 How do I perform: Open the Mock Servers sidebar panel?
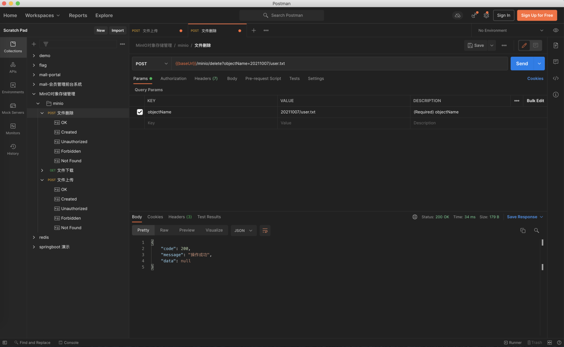point(13,109)
